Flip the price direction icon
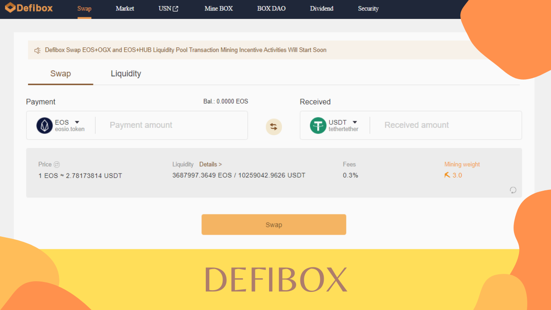The width and height of the screenshot is (551, 310). (57, 164)
